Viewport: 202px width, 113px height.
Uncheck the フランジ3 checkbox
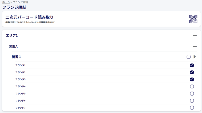click(x=192, y=79)
